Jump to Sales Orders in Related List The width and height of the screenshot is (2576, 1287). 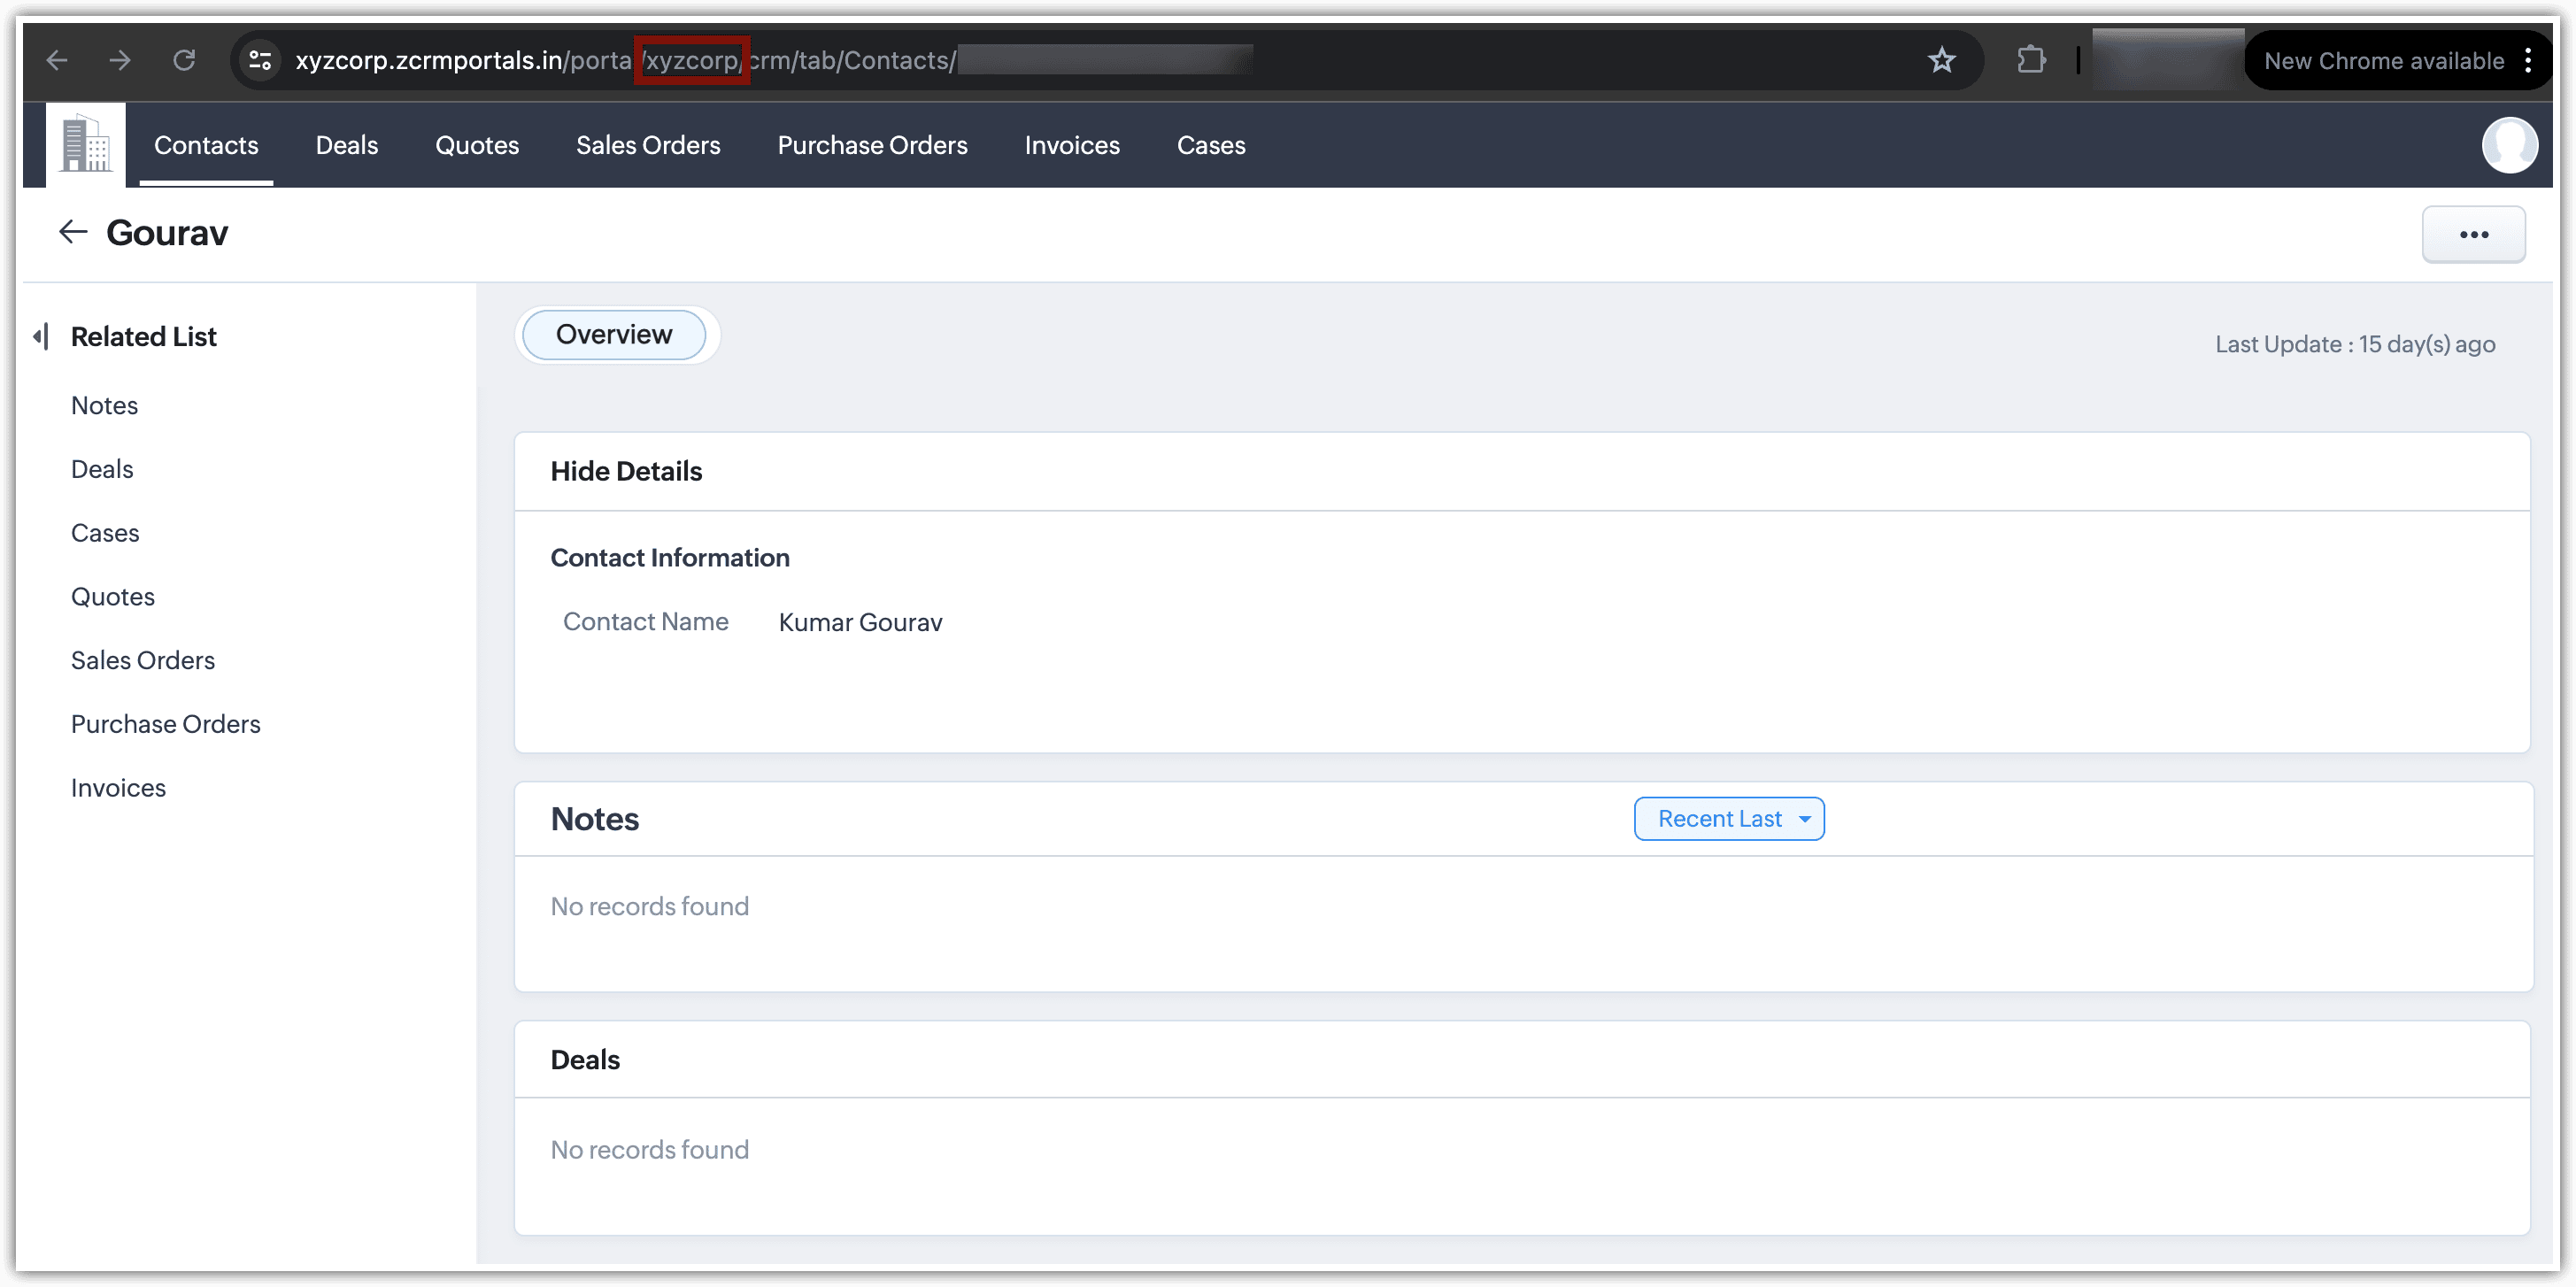coord(143,660)
